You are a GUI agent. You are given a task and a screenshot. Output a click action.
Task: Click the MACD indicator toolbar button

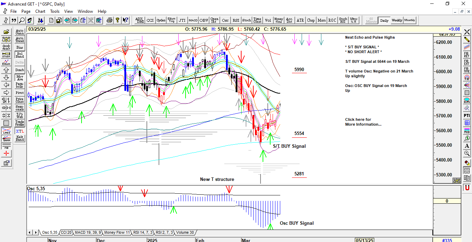point(193,20)
